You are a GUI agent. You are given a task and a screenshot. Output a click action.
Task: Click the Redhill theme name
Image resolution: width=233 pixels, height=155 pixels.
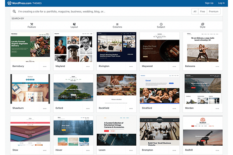click(189, 150)
